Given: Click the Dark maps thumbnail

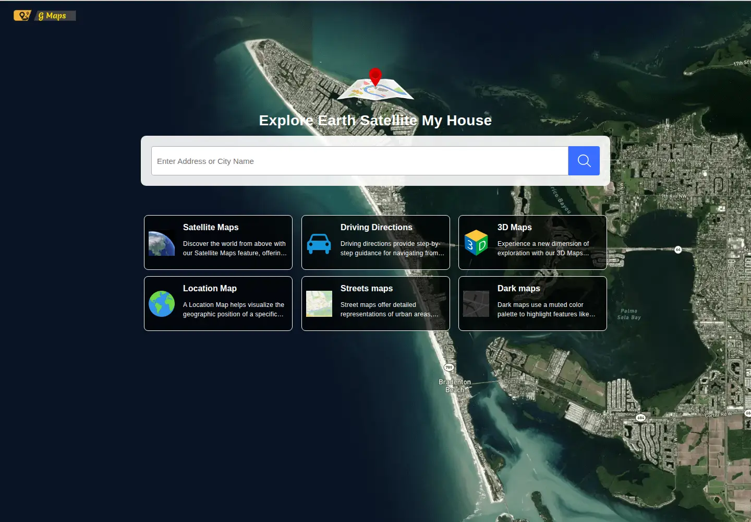Looking at the screenshot, I should (476, 304).
